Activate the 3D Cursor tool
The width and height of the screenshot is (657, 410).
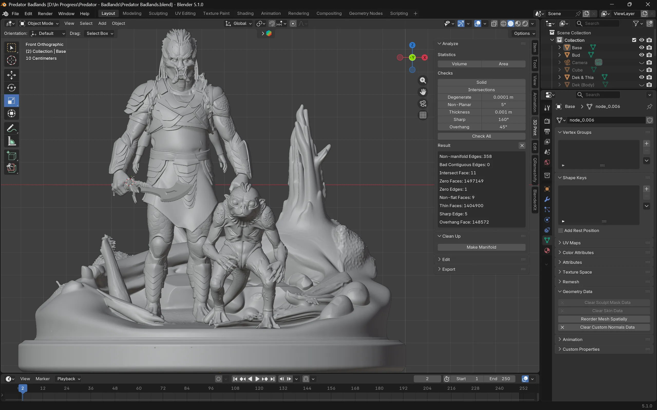point(11,61)
